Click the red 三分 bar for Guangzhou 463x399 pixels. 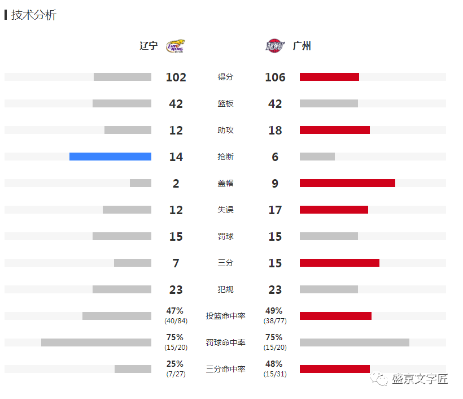[x=339, y=263]
